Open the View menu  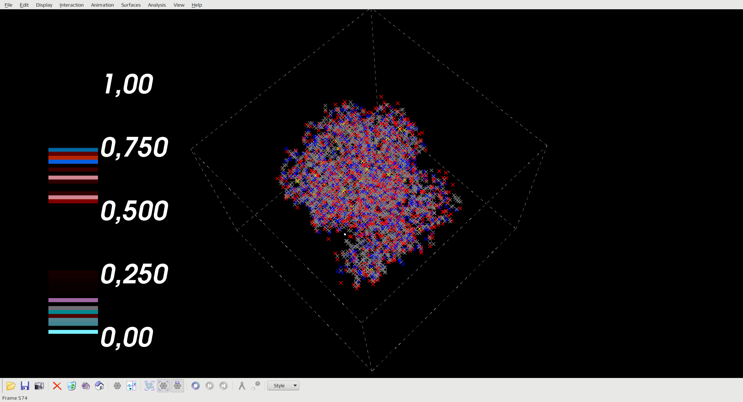(x=179, y=5)
